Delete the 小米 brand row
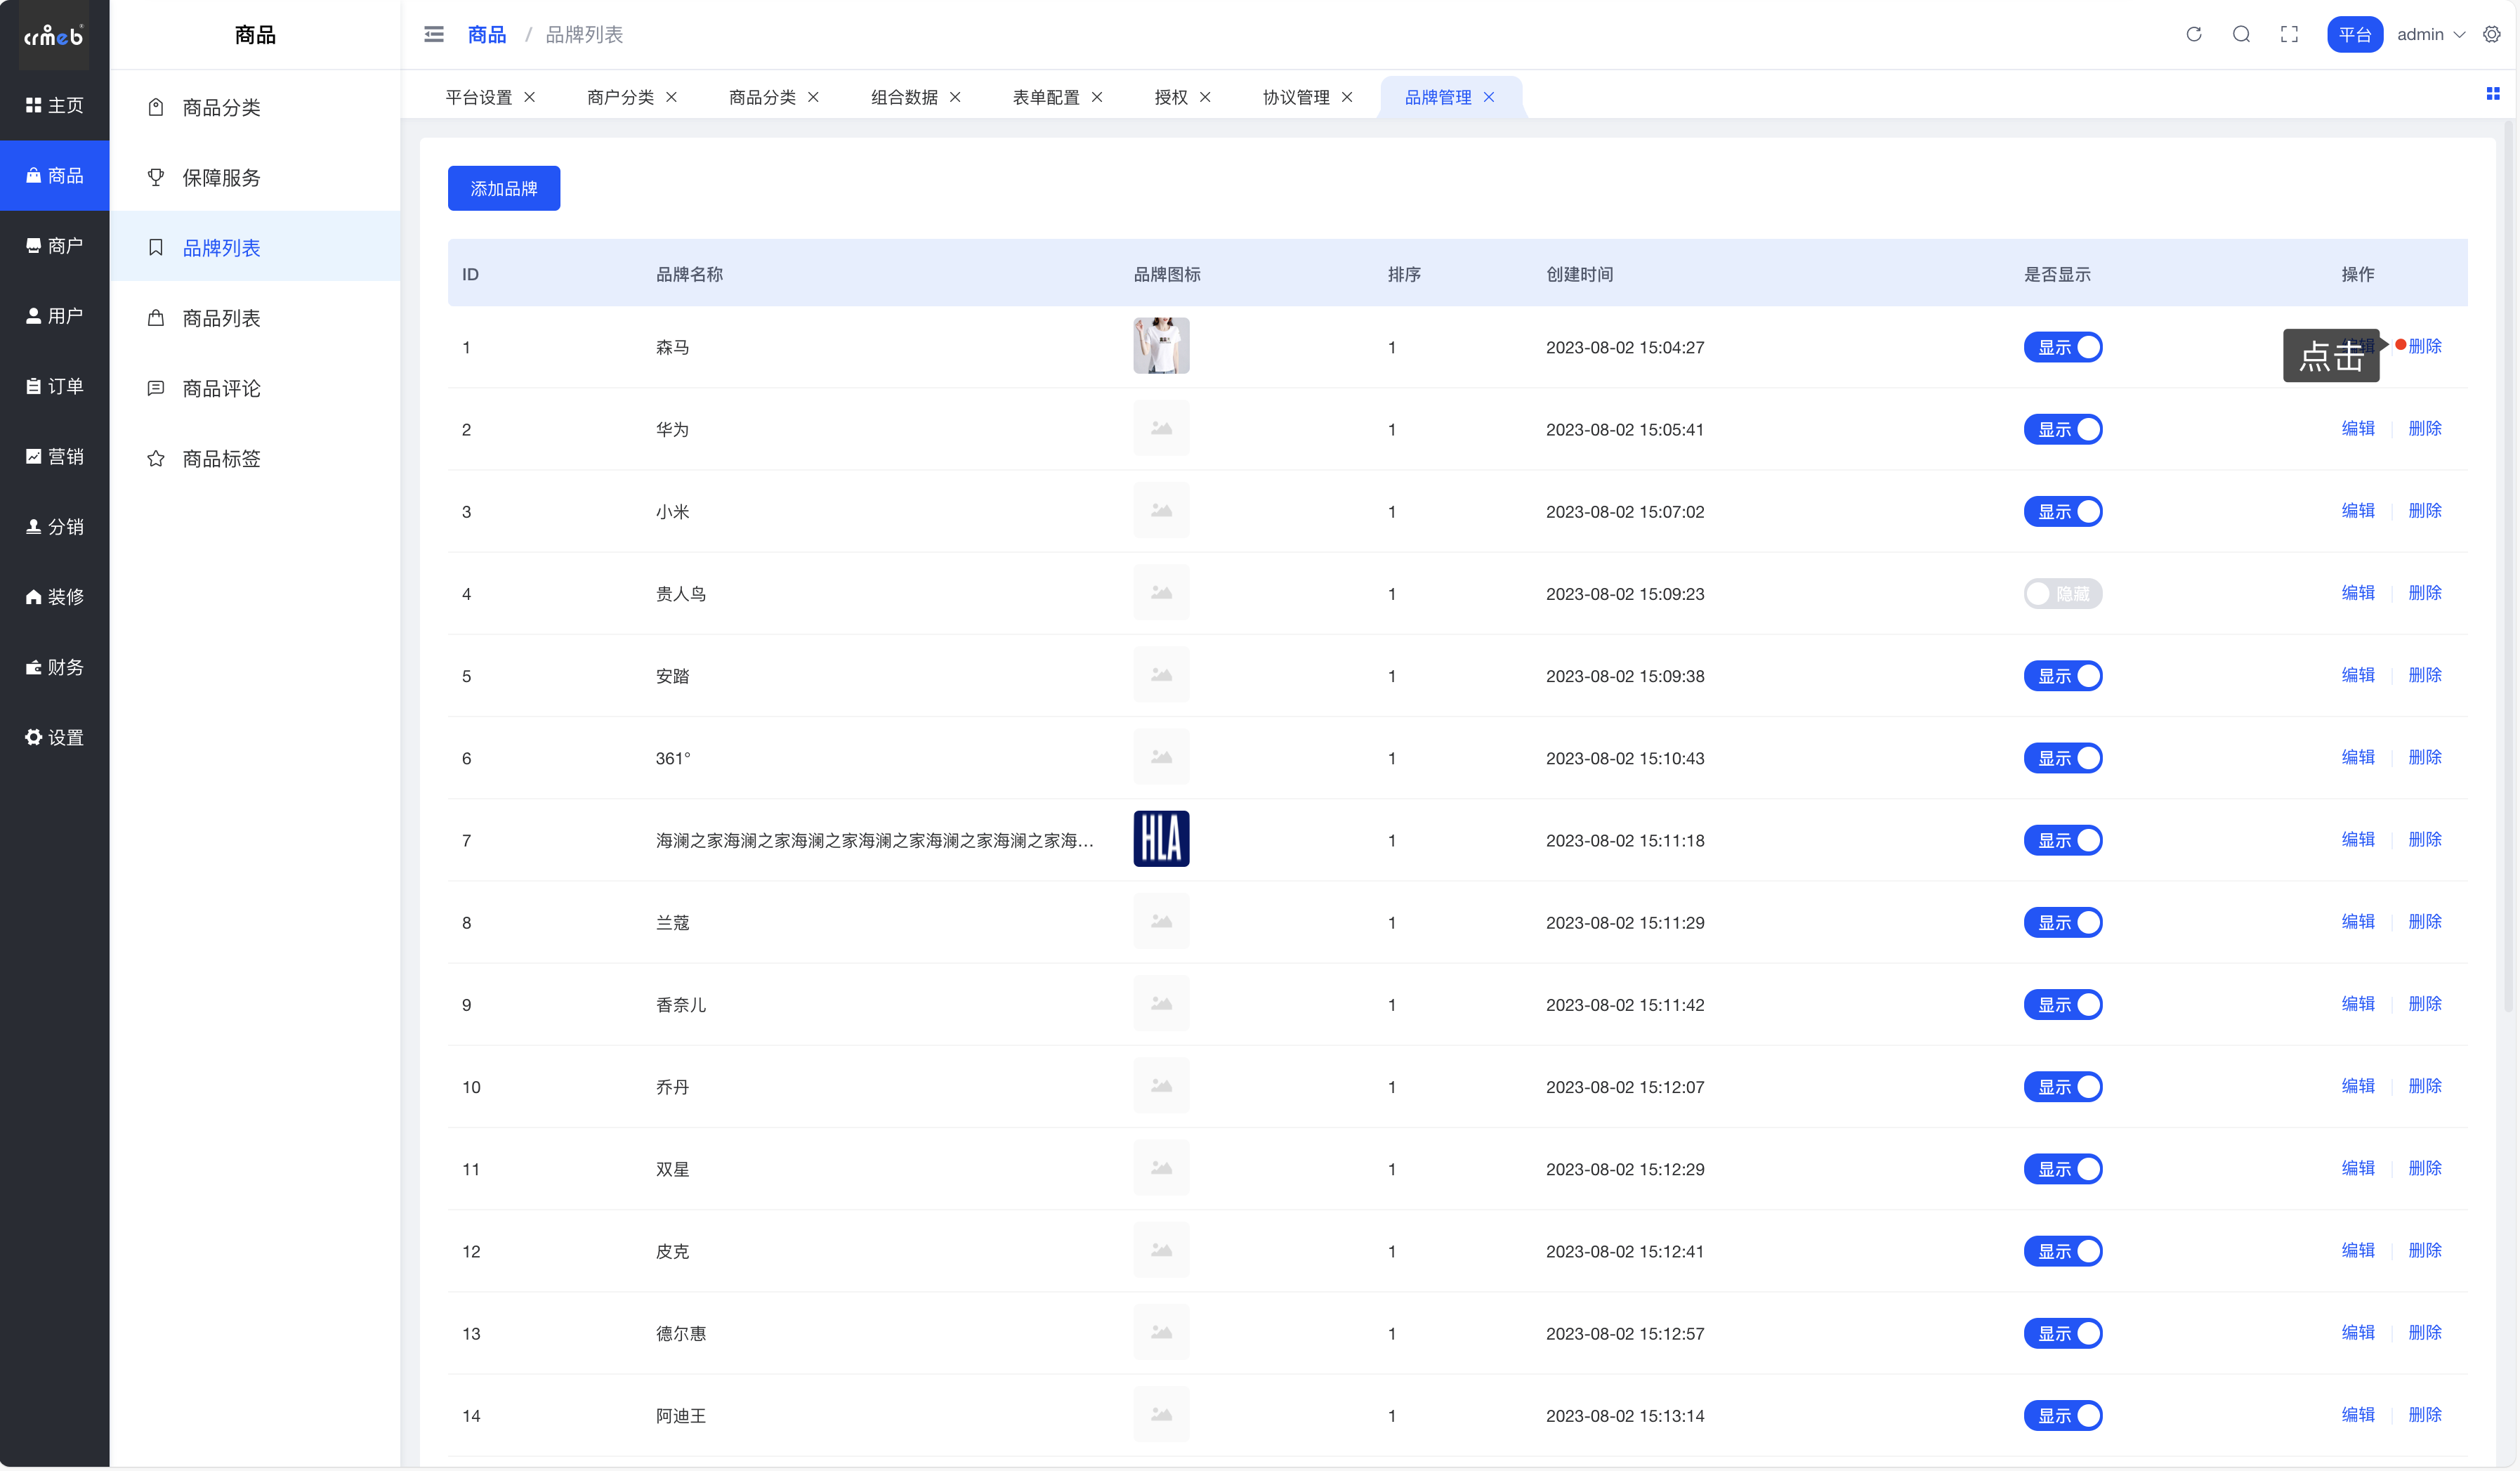The width and height of the screenshot is (2520, 1471). pos(2424,511)
